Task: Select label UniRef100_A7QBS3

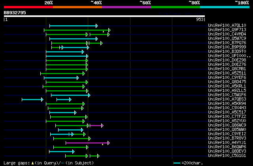Action: point(227,99)
